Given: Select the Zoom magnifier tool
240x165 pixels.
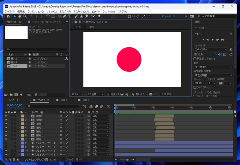Looking at the screenshot, I should click(x=25, y=16).
